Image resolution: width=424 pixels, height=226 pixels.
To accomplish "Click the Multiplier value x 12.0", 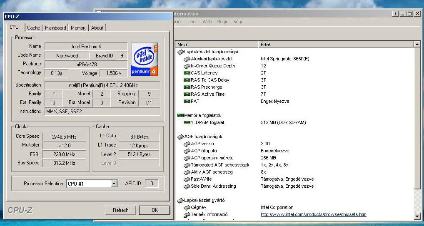I will 65,145.
